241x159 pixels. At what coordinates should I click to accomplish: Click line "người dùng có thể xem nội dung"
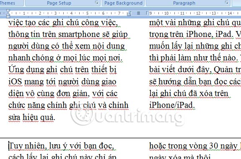(67, 46)
